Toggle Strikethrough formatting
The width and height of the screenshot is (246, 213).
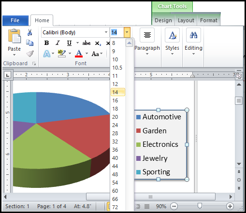[87, 43]
